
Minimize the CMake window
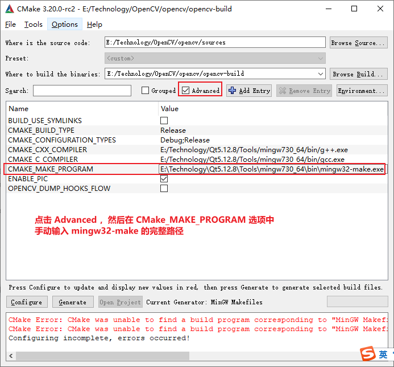329,9
